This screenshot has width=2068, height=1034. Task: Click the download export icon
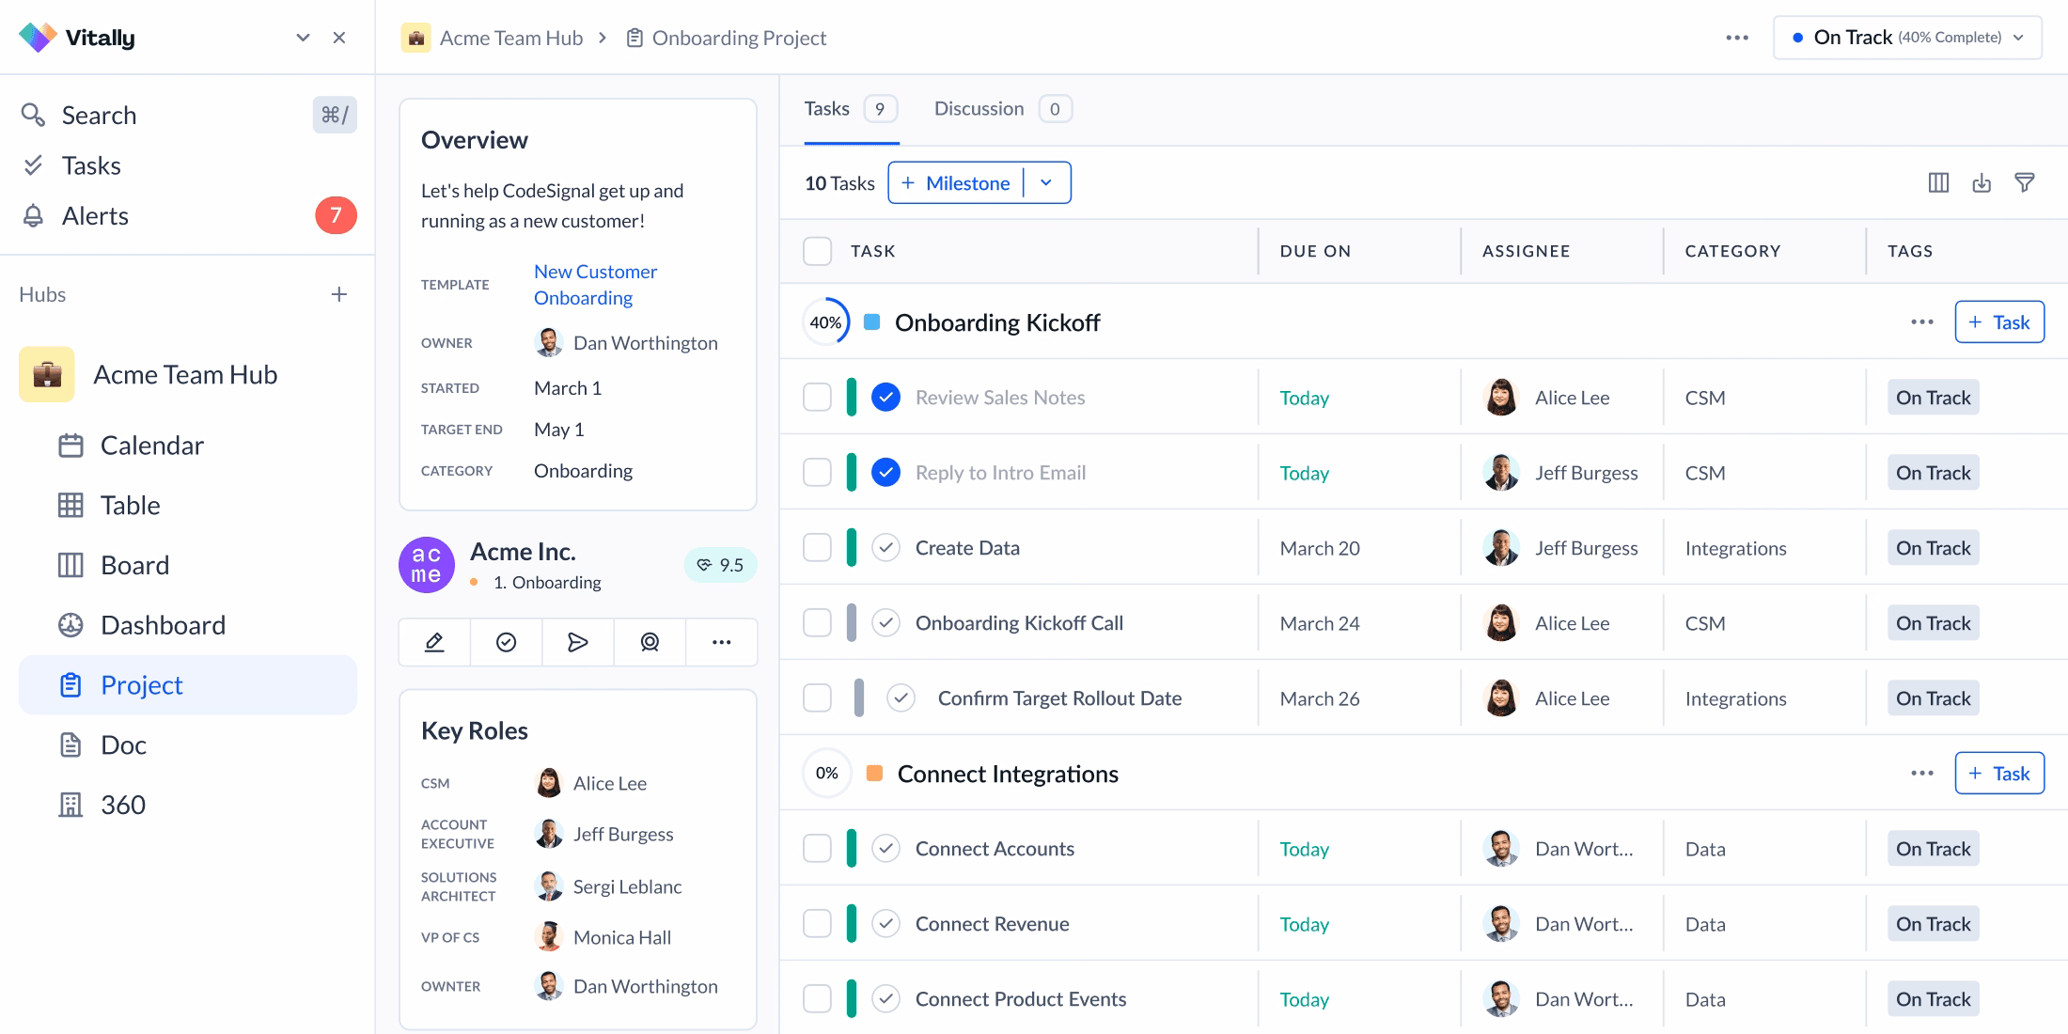click(x=1982, y=182)
